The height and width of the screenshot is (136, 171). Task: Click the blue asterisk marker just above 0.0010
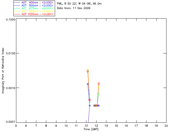pyautogui.click(x=88, y=84)
